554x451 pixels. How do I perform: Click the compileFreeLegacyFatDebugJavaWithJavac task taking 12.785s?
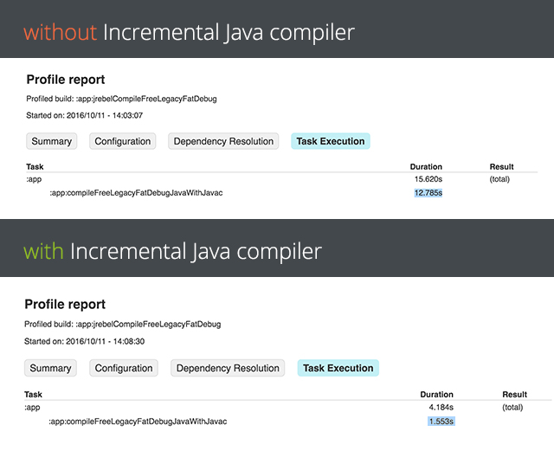136,193
